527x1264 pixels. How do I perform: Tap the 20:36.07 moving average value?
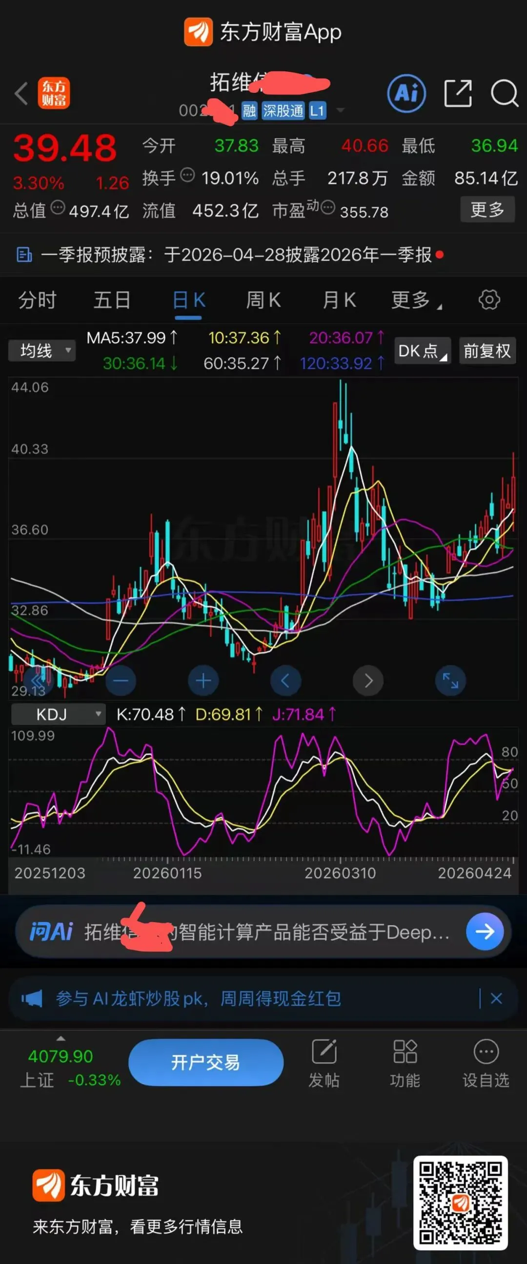point(346,337)
